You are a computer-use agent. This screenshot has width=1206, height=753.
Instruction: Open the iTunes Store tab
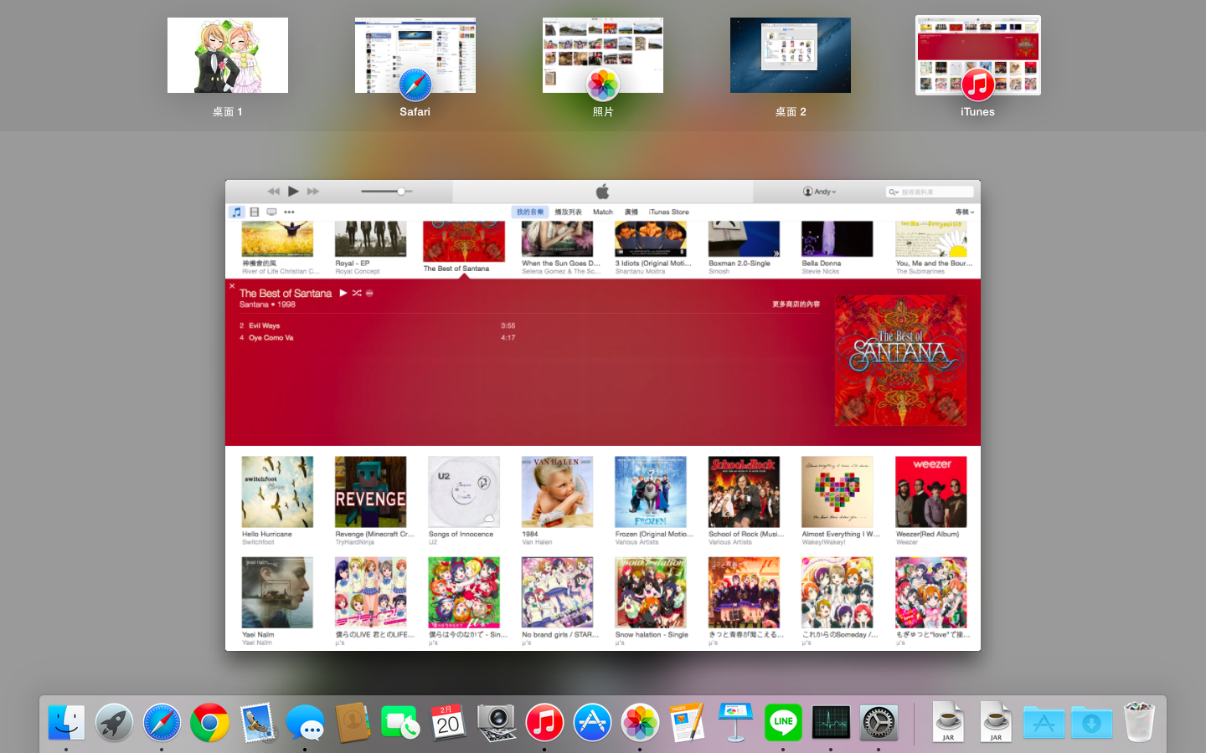668,212
